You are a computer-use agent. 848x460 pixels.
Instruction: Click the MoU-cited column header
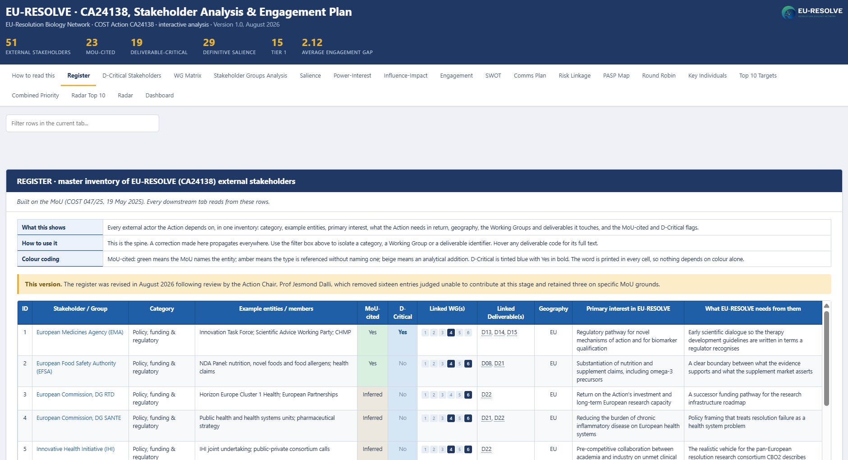(x=372, y=313)
